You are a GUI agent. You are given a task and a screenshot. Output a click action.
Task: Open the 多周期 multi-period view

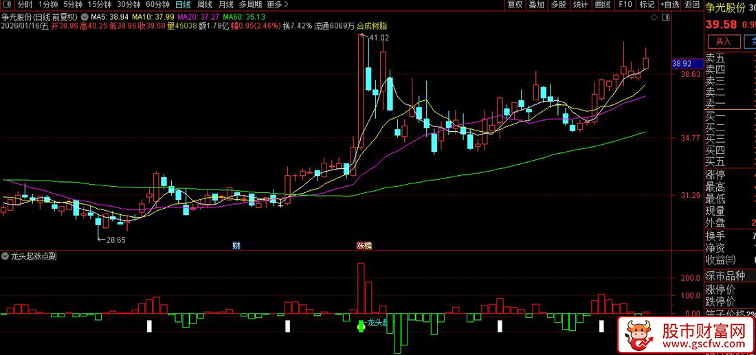(251, 5)
